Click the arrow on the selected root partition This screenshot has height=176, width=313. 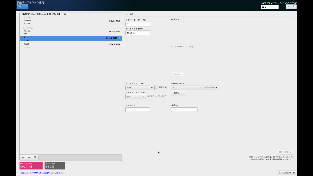pos(119,38)
